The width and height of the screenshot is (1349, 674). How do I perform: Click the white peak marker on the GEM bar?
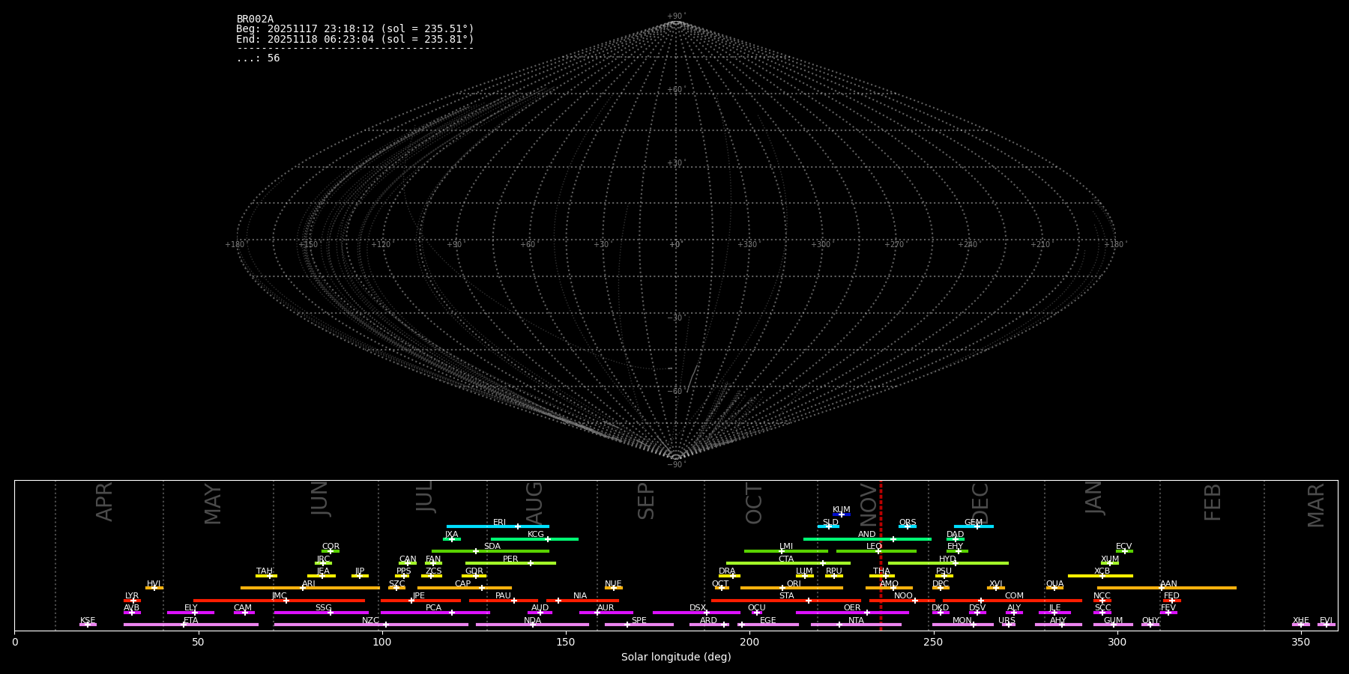click(x=977, y=526)
